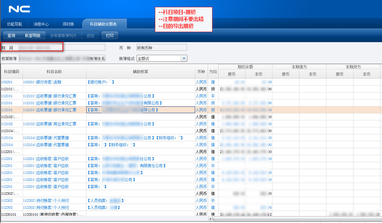
Task: Open the 消息中心 tab
Action: pyautogui.click(x=41, y=24)
